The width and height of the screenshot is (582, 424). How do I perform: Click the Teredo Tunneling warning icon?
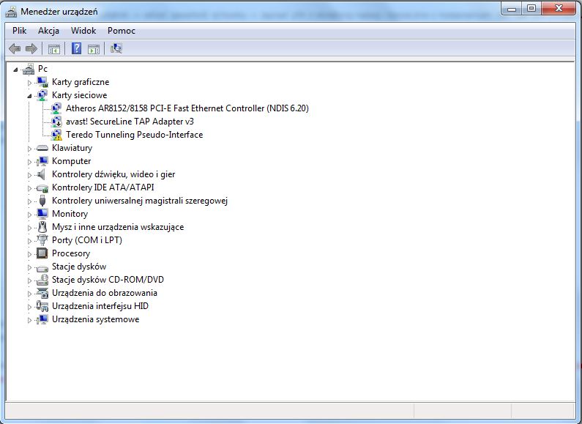click(x=56, y=135)
